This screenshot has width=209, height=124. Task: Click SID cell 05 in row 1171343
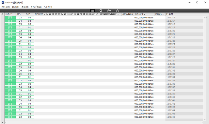pyautogui.click(x=20, y=107)
